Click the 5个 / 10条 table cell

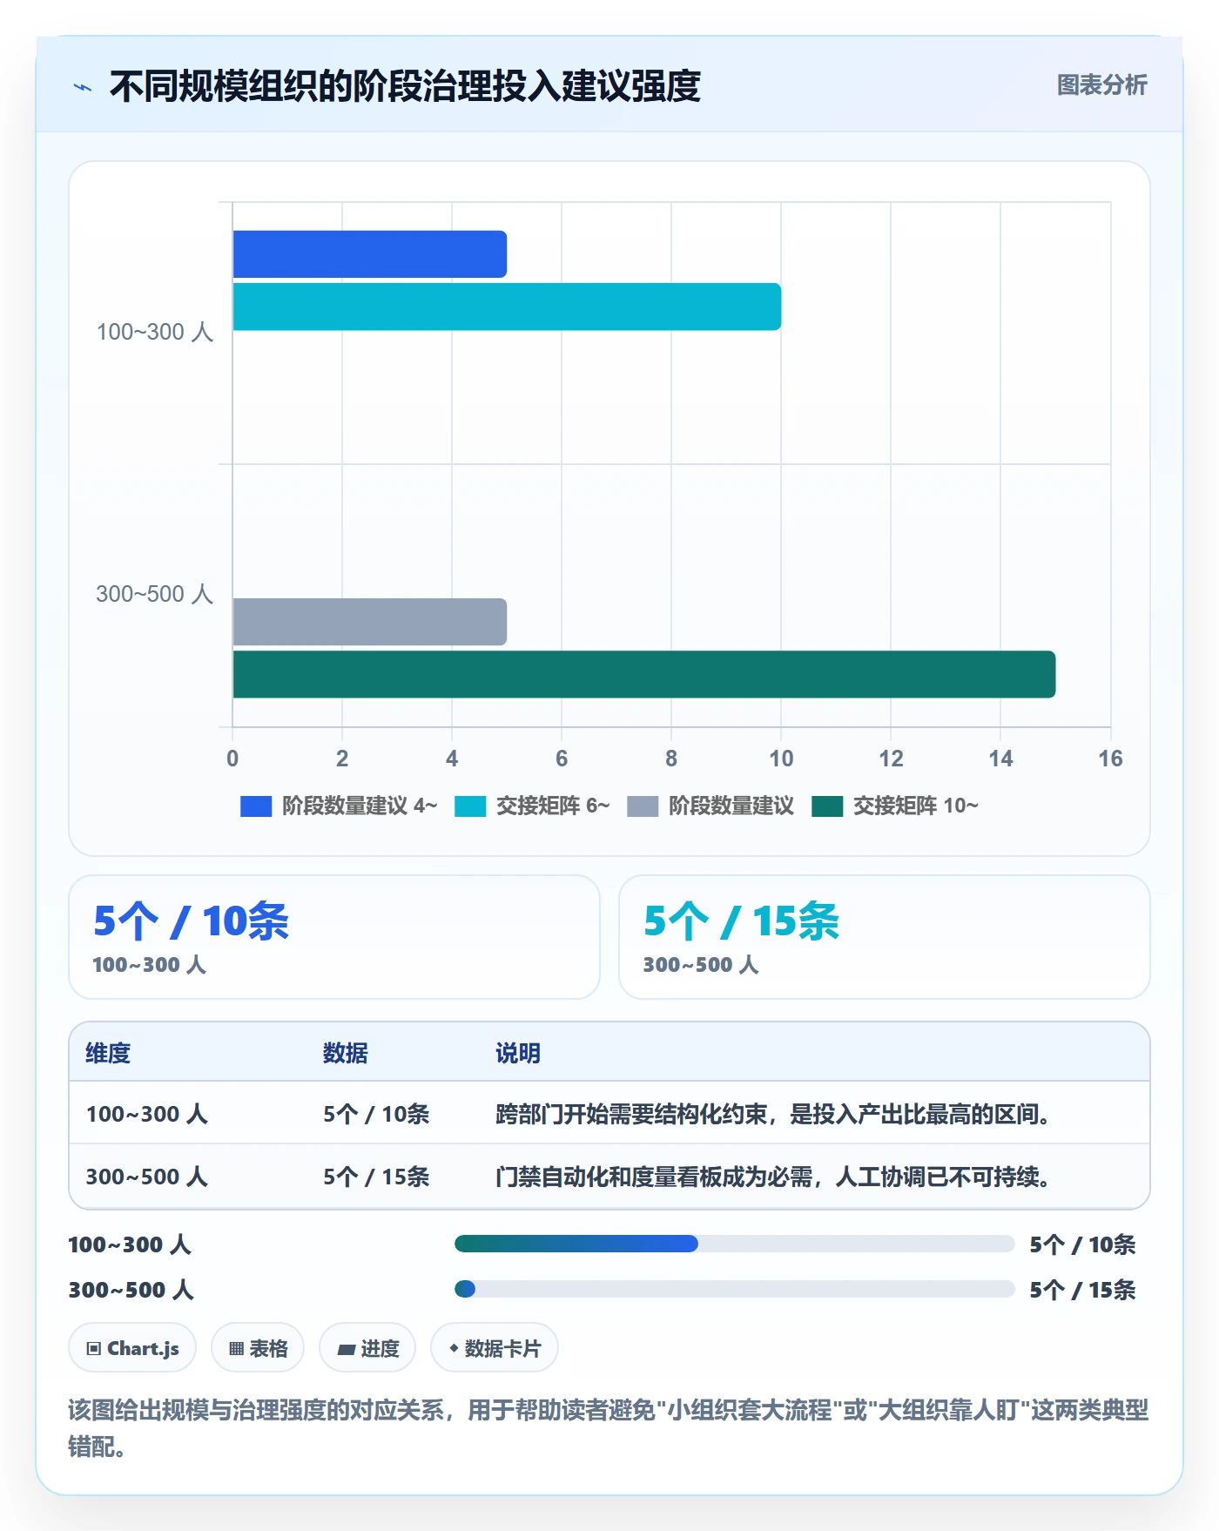[x=376, y=1114]
